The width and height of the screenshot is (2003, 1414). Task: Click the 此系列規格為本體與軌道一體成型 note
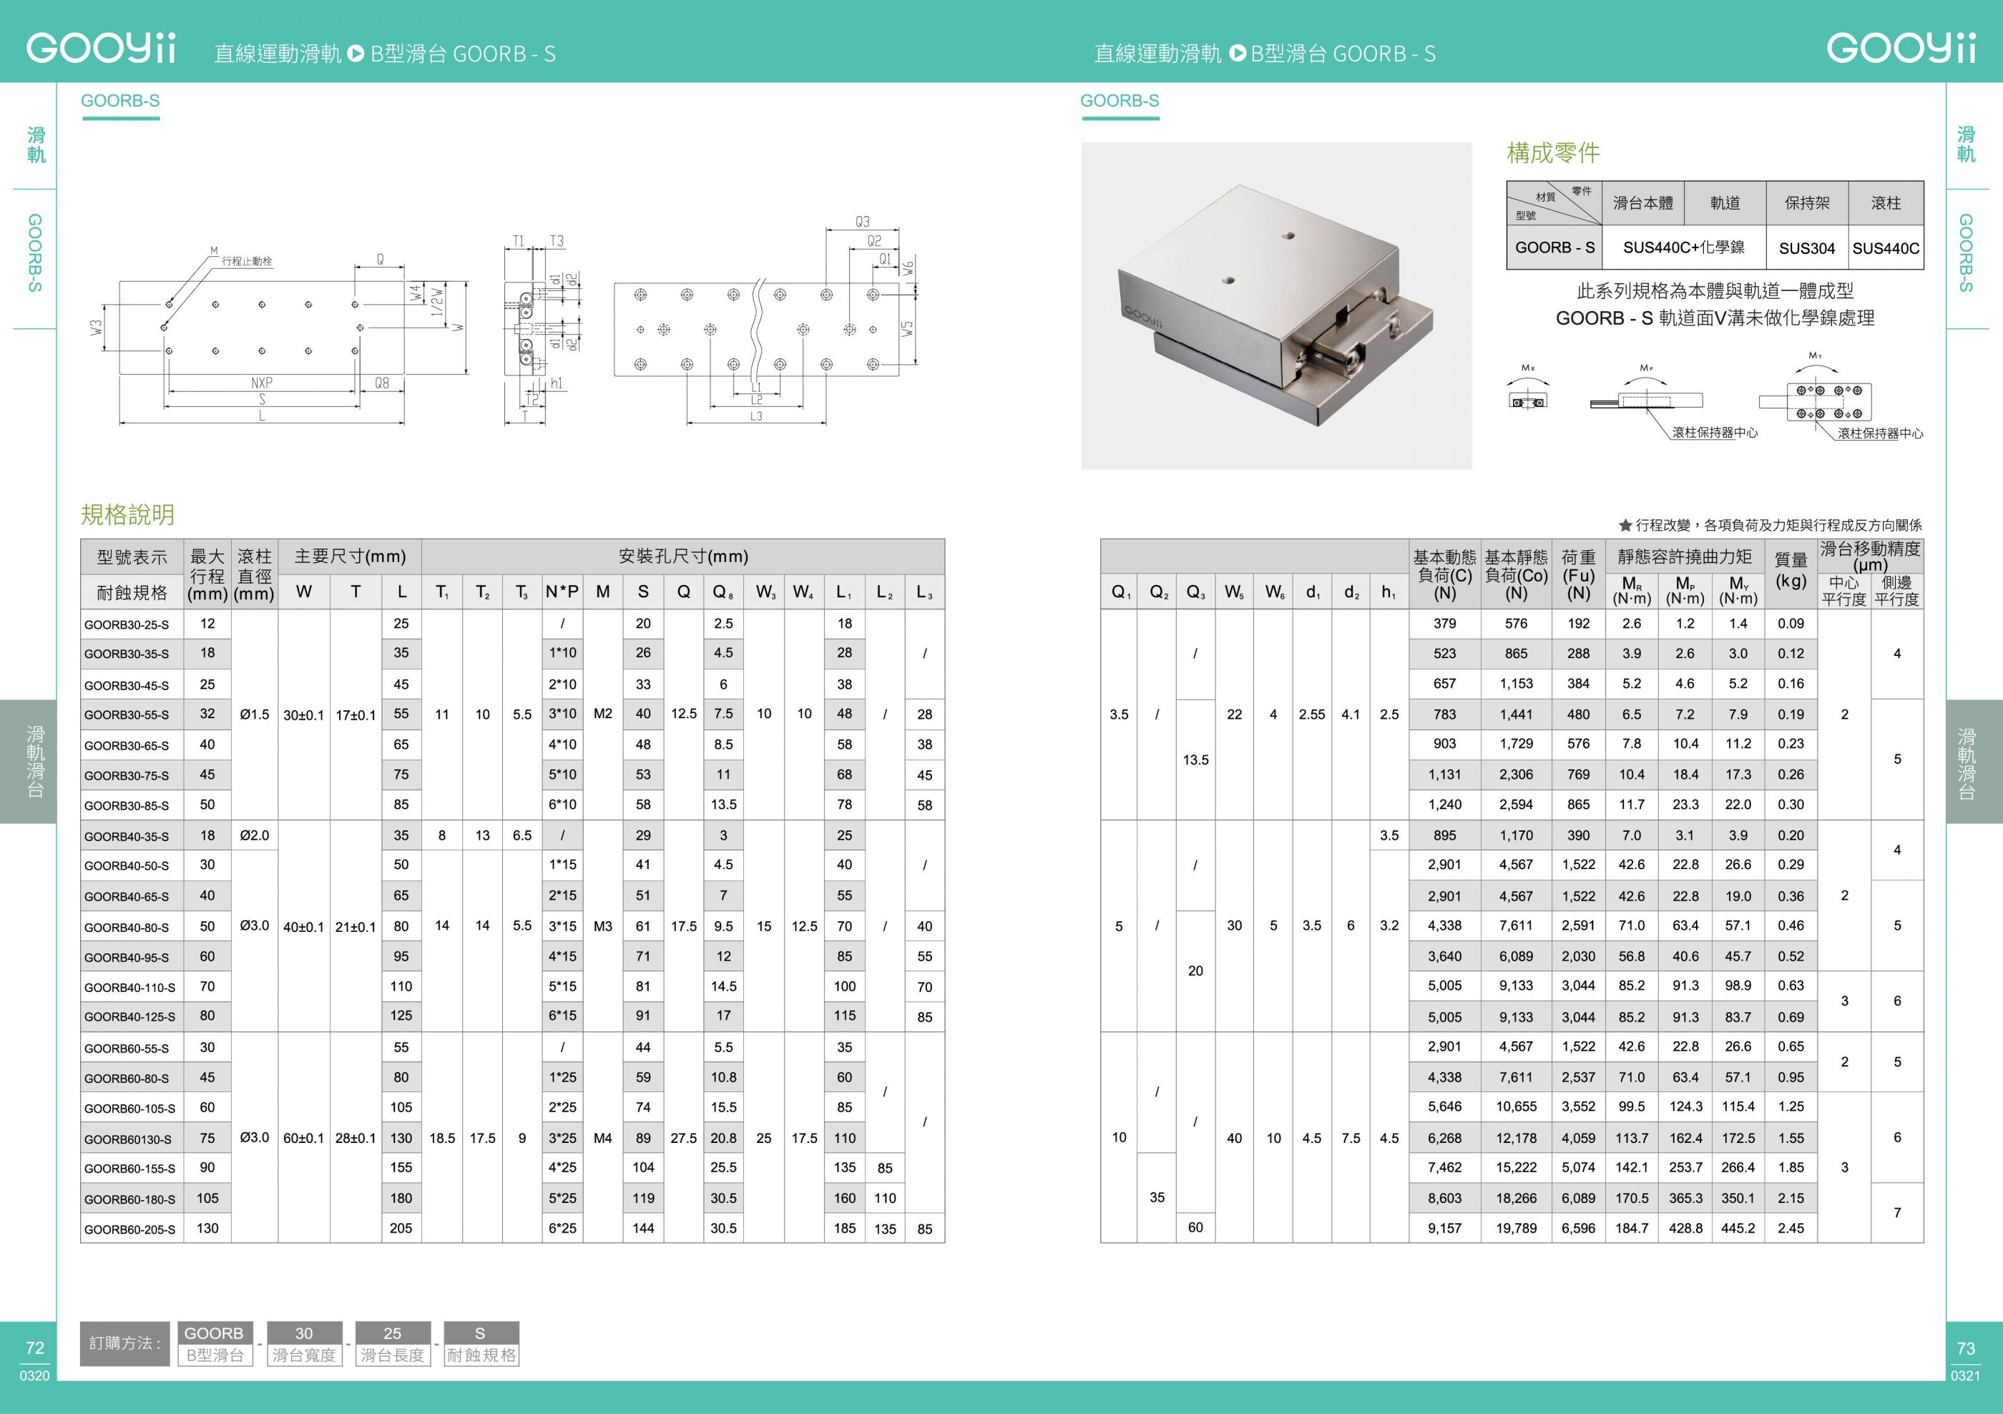pos(1715,290)
